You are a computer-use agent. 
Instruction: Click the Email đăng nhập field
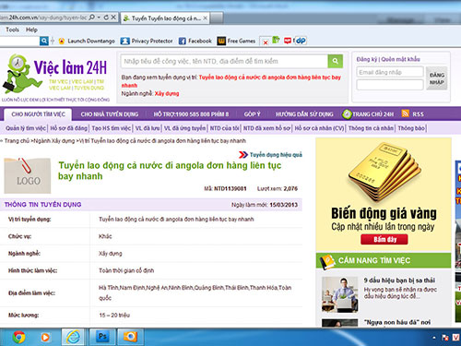pyautogui.click(x=390, y=72)
